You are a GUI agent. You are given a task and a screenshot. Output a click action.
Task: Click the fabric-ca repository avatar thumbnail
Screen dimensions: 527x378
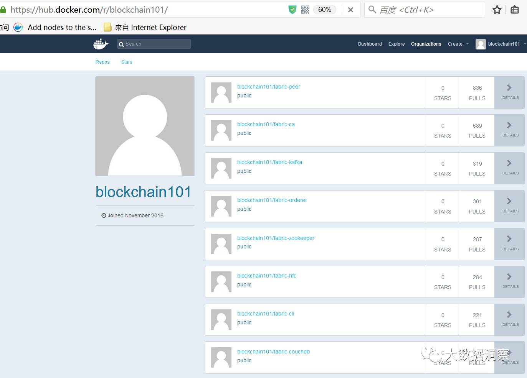pyautogui.click(x=221, y=130)
